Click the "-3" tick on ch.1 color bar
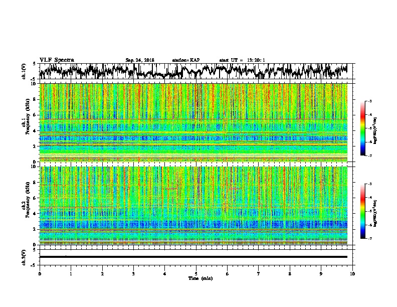Image resolution: width=397 pixels, height=307 pixels. point(370,101)
